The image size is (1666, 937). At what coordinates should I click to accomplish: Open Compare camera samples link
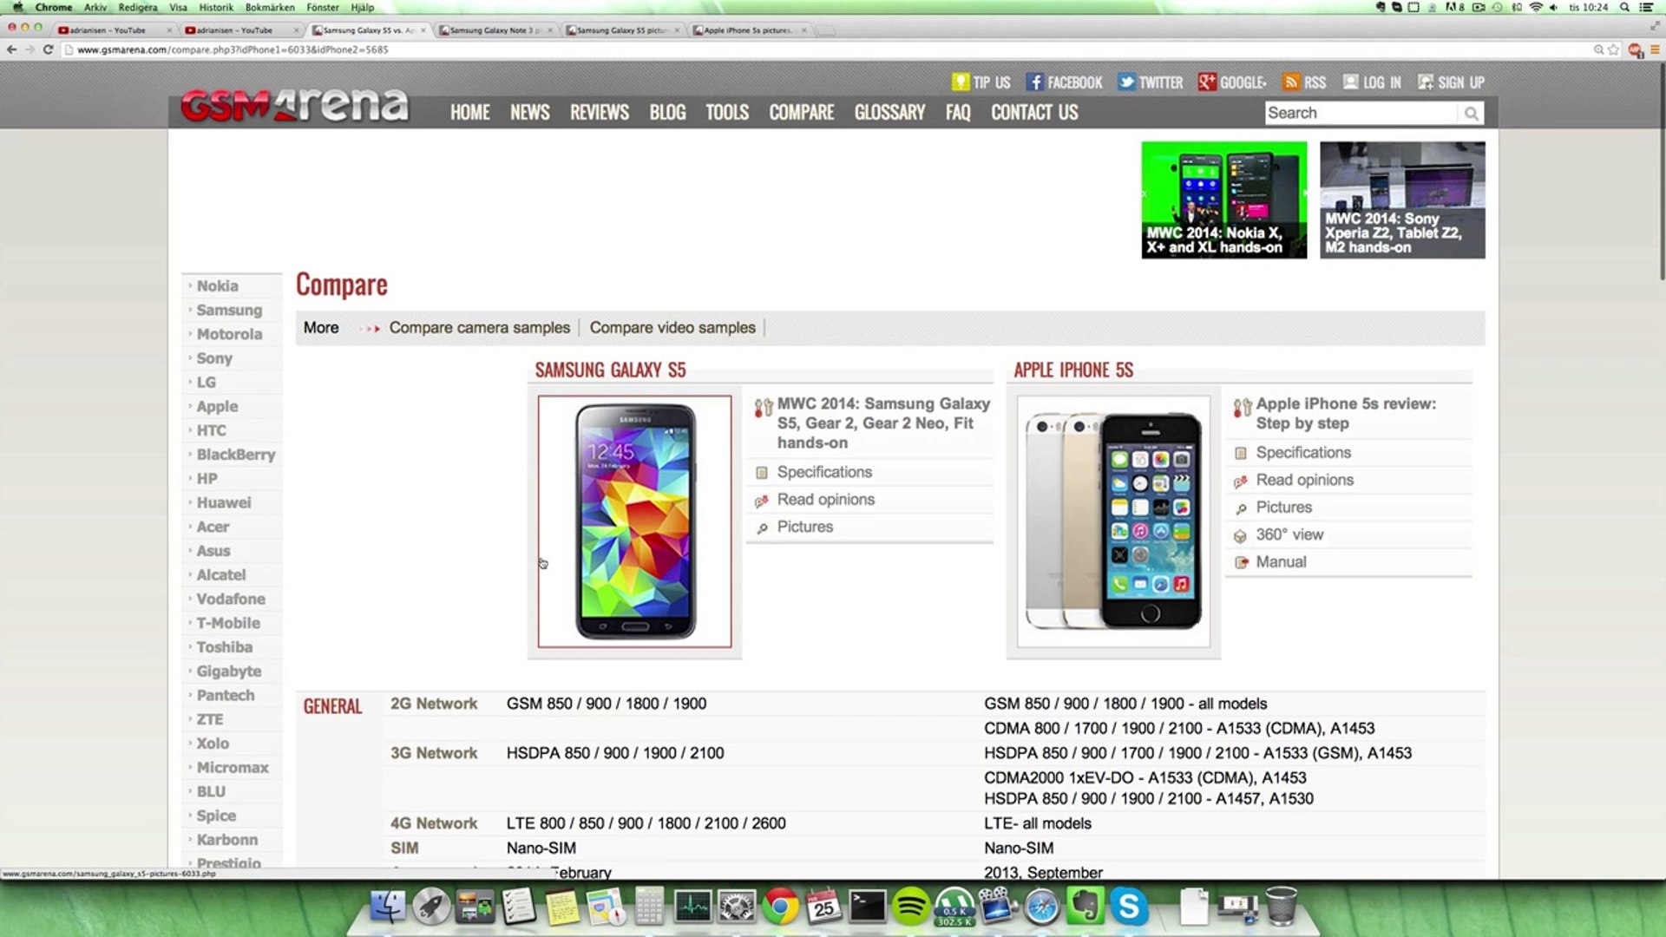coord(479,328)
